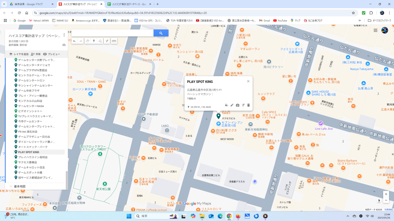Select the draw line tool
The height and width of the screenshot is (221, 394).
click(100, 41)
